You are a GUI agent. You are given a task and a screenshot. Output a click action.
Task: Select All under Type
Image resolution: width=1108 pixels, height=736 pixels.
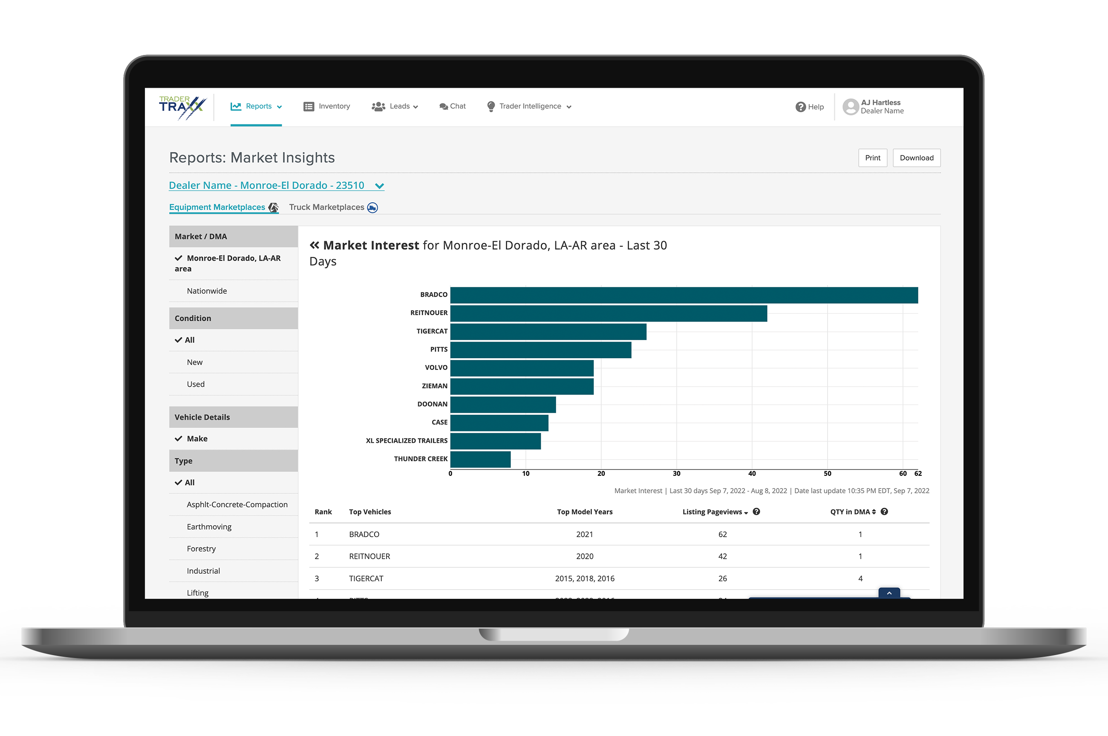click(234, 483)
